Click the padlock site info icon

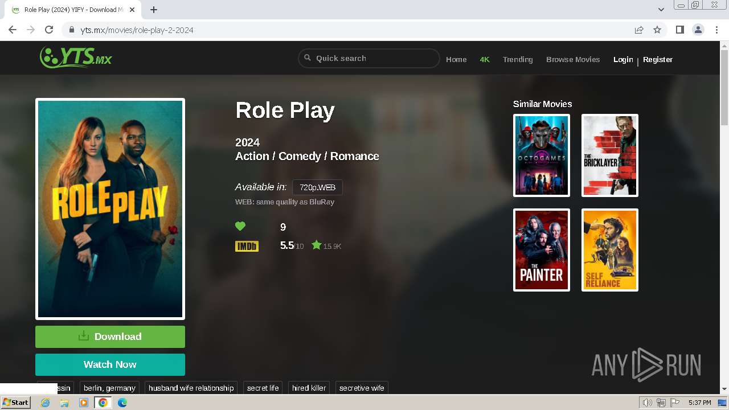click(72, 30)
